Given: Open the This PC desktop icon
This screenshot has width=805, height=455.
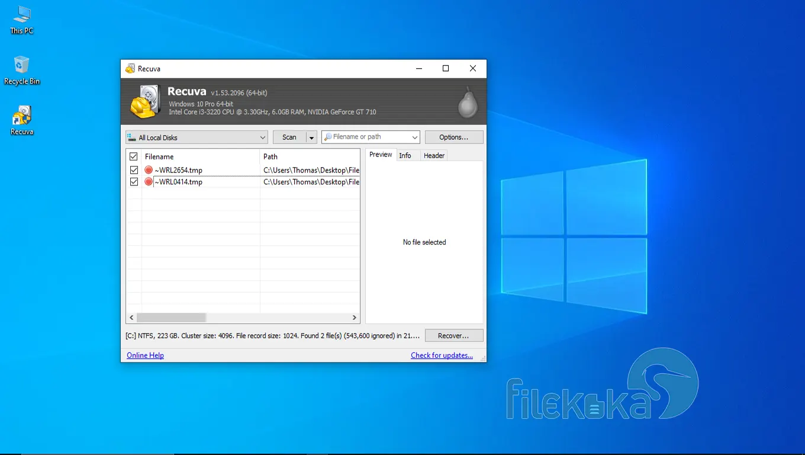Looking at the screenshot, I should (x=22, y=20).
